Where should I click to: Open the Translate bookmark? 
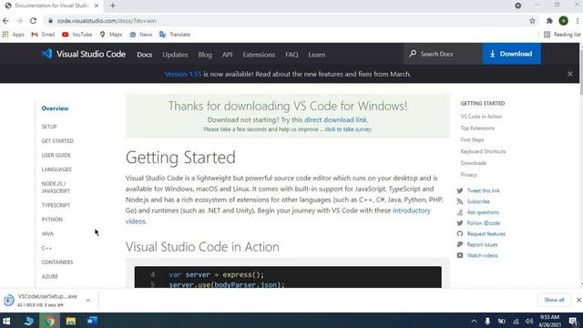click(x=175, y=35)
